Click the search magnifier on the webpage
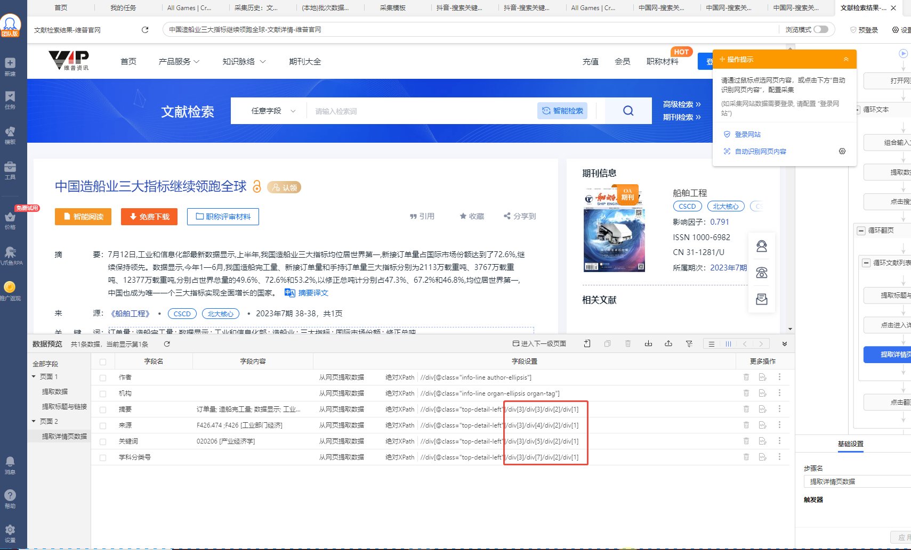911x550 pixels. pos(628,111)
